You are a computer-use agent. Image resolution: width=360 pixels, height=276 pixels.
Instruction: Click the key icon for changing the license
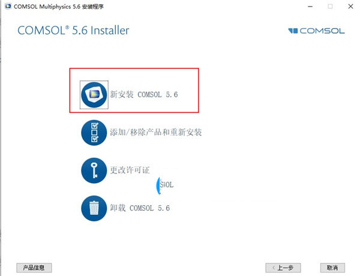coord(94,170)
